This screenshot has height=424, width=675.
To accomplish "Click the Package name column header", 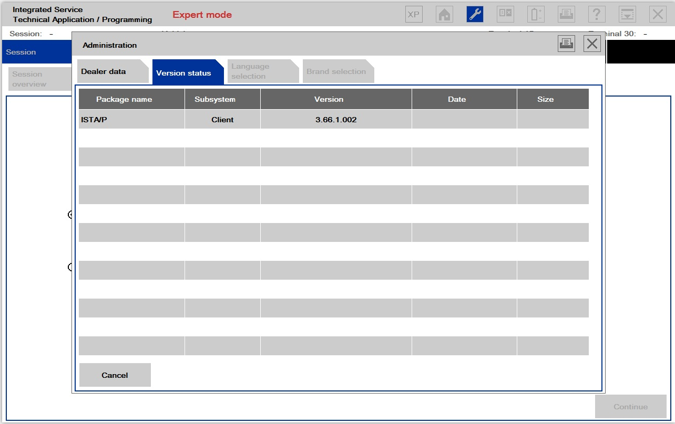I will coord(132,99).
